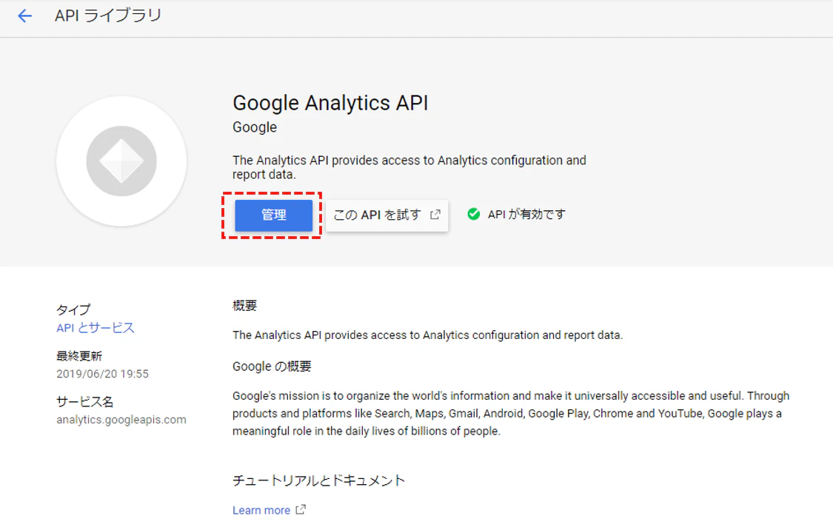The width and height of the screenshot is (833, 530).
Task: Open the この API を試す button
Action: pyautogui.click(x=387, y=215)
